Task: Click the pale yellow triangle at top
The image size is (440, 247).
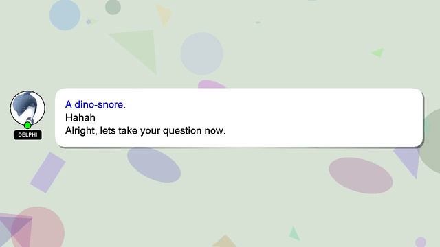Action: click(164, 15)
